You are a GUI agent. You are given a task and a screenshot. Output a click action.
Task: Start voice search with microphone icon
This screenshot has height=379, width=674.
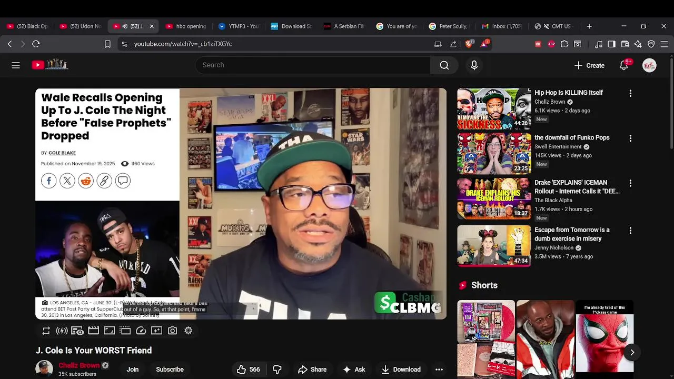(474, 65)
